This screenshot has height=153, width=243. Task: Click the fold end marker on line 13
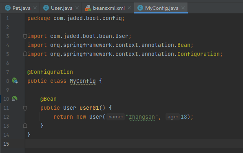(25, 126)
